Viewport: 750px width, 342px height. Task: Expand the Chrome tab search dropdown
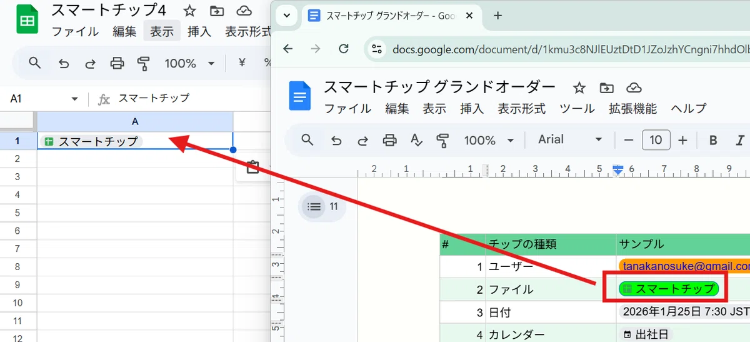pyautogui.click(x=286, y=16)
